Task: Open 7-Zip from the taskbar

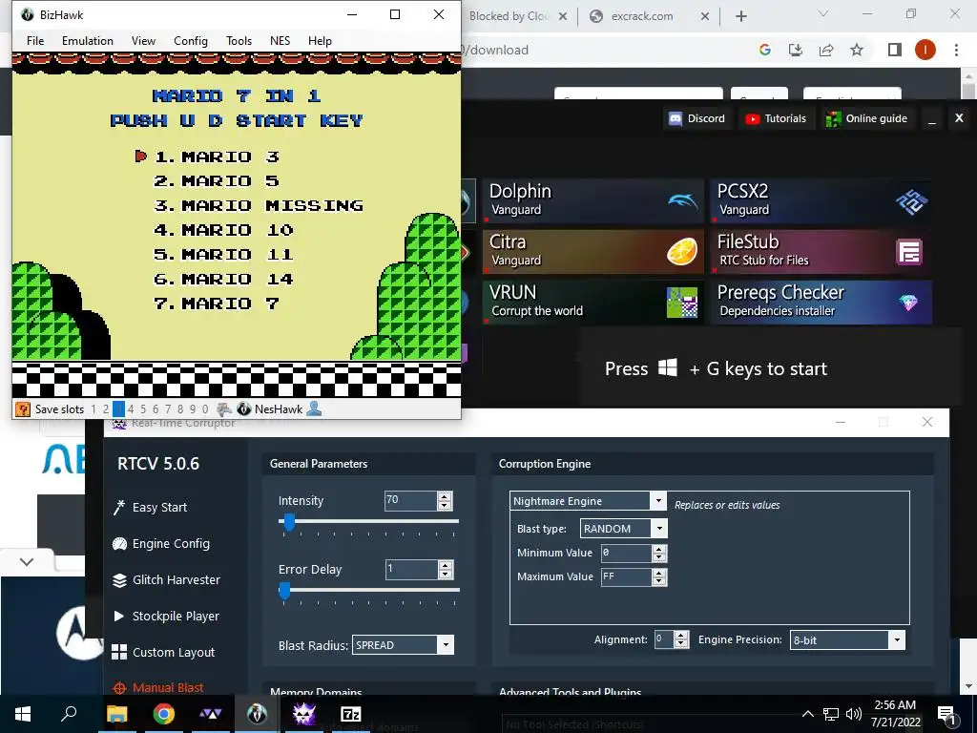Action: click(351, 714)
